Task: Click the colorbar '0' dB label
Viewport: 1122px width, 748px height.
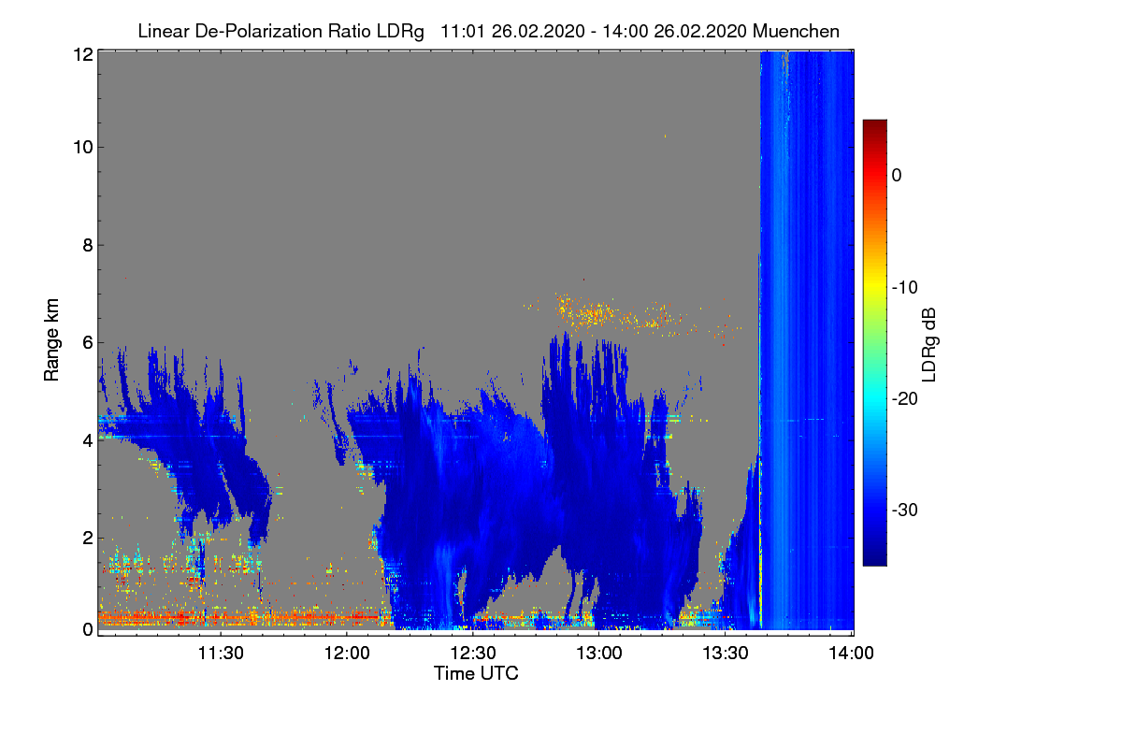Action: pyautogui.click(x=897, y=175)
